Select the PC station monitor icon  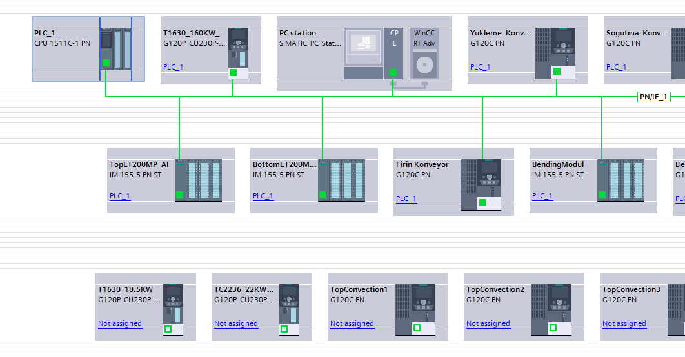click(364, 53)
